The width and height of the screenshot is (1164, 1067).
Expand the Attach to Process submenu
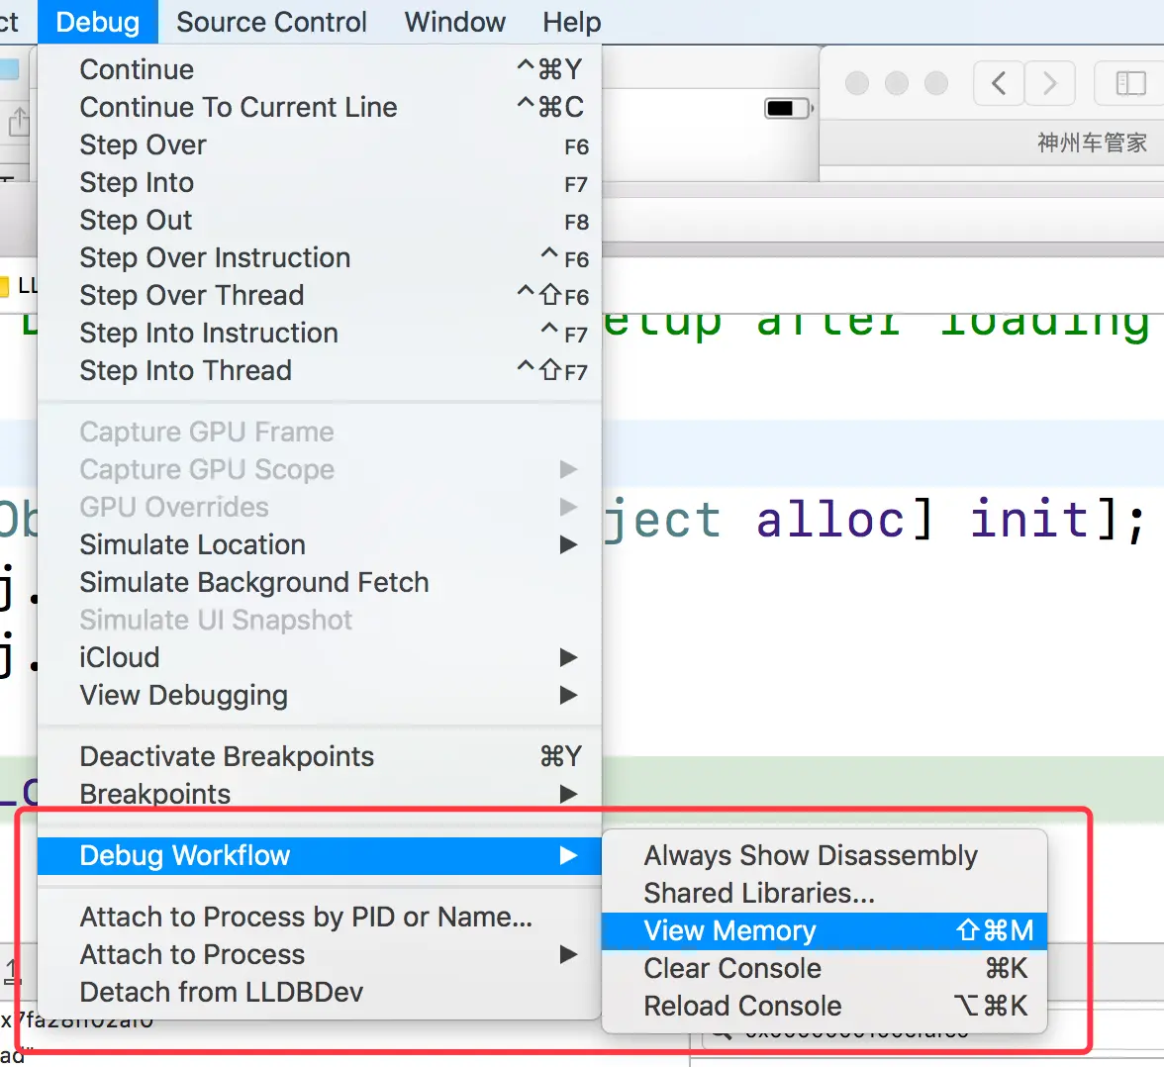coord(319,955)
